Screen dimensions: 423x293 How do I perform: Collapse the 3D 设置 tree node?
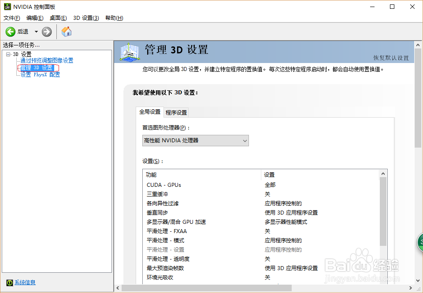[8, 54]
